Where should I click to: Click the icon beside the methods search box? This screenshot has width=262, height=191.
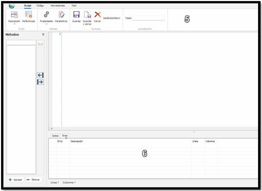[40, 44]
